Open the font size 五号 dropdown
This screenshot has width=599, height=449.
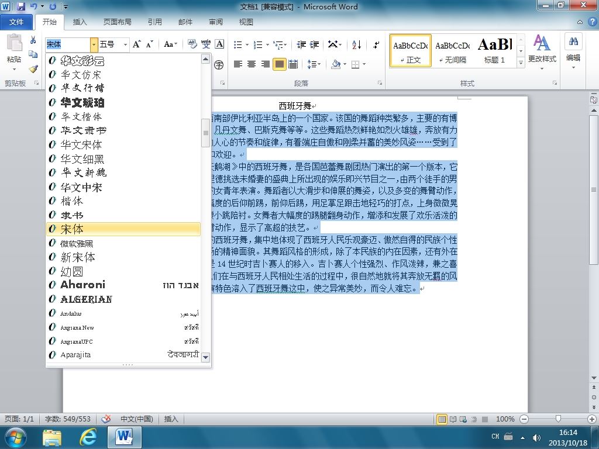tap(125, 44)
